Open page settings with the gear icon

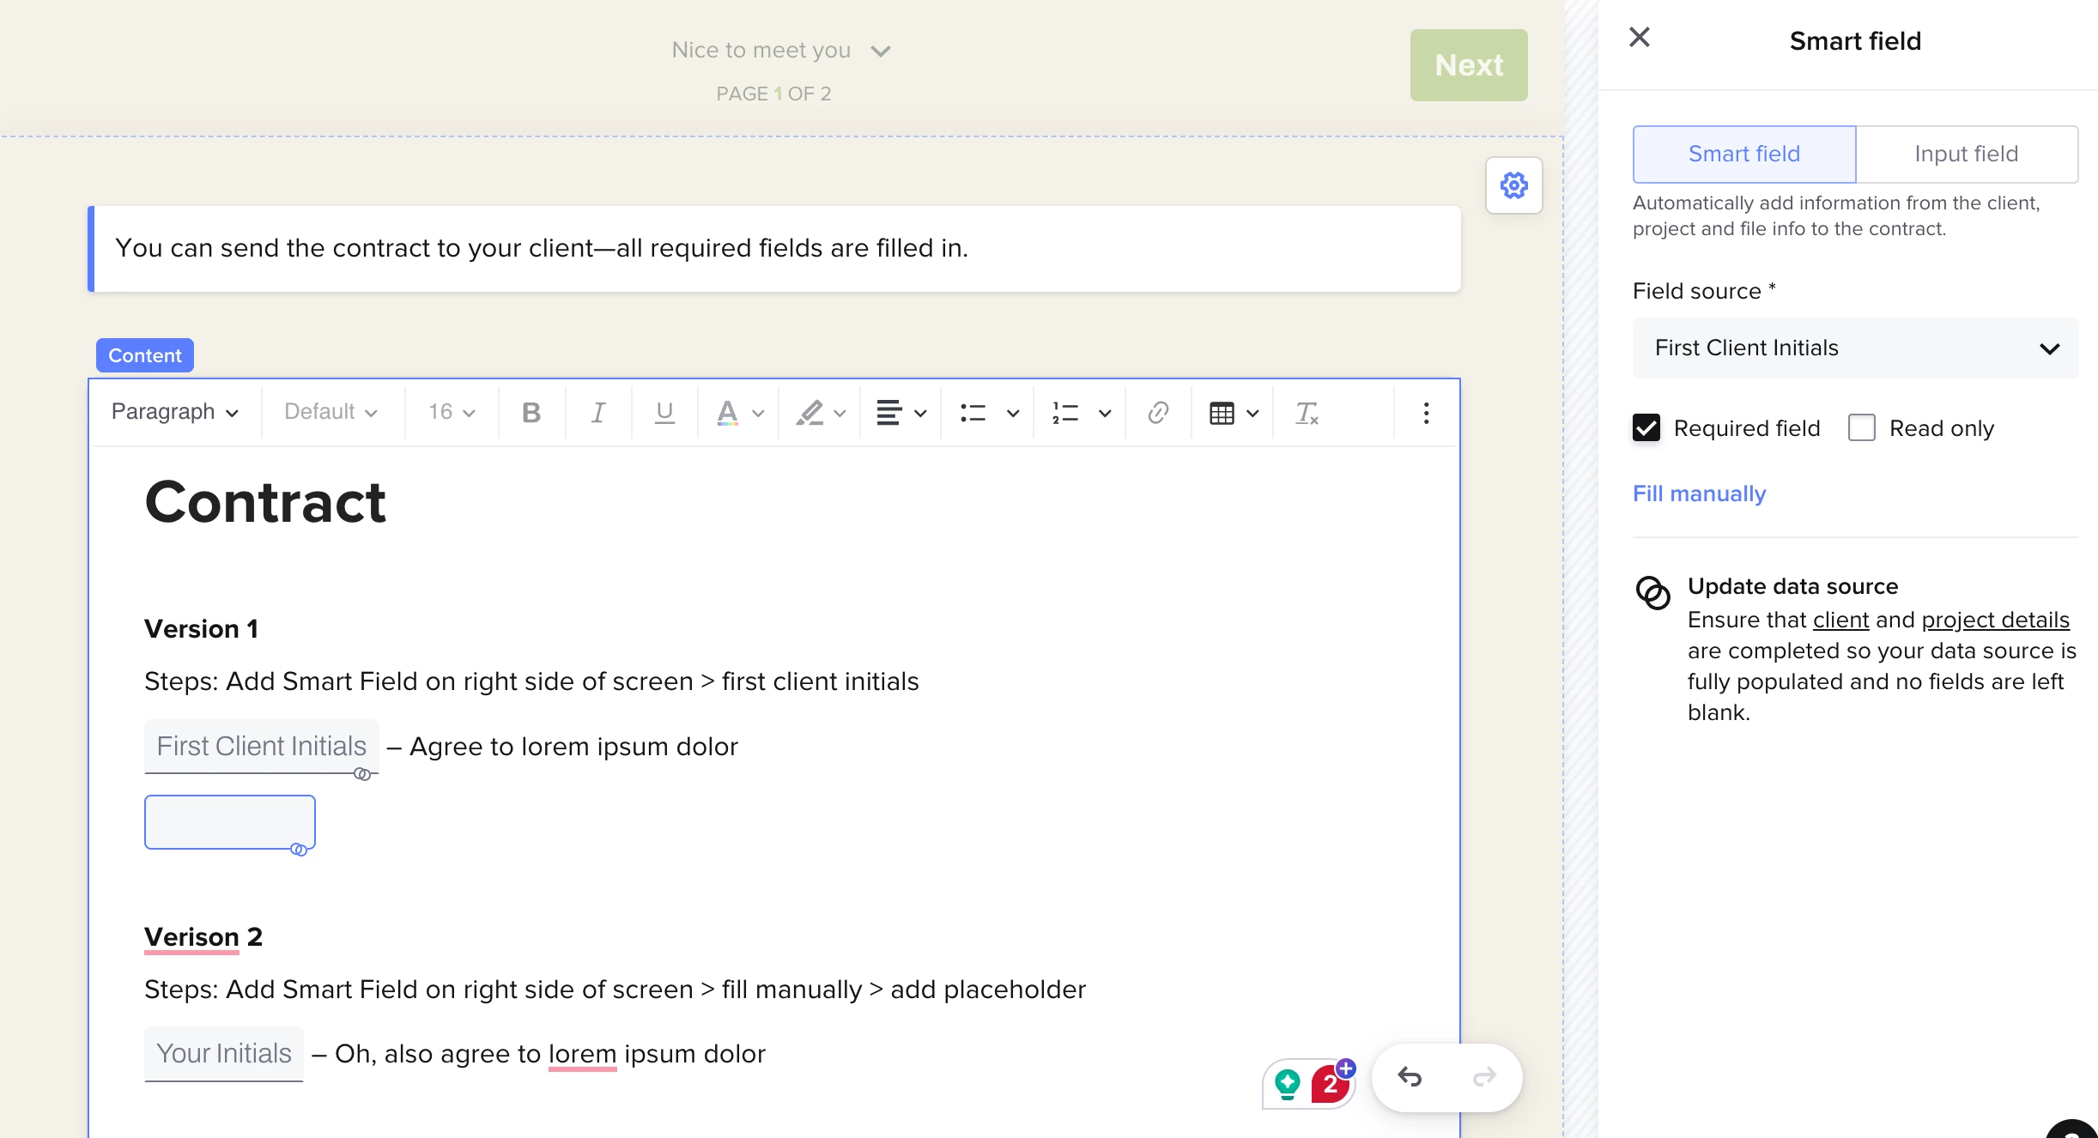click(x=1513, y=185)
